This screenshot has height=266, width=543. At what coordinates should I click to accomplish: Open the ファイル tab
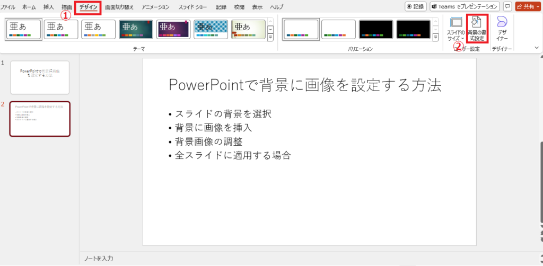pos(7,7)
